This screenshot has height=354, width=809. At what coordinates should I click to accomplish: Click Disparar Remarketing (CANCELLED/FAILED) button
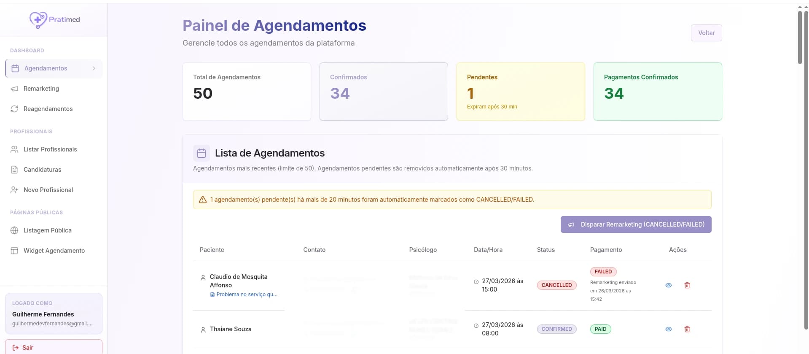[x=636, y=224]
